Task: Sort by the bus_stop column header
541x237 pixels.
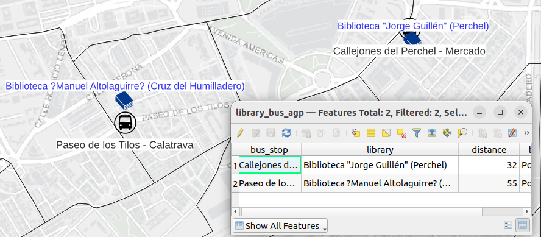Action: pos(269,150)
